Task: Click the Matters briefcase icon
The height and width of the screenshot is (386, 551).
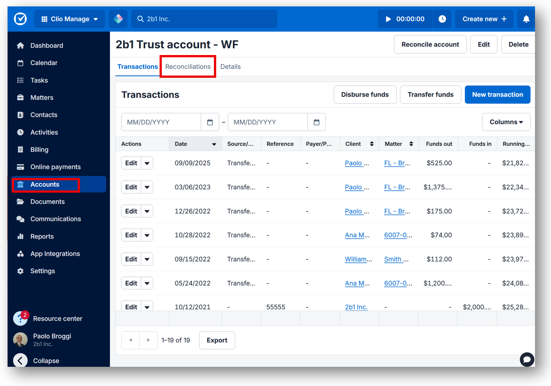Action: point(20,97)
